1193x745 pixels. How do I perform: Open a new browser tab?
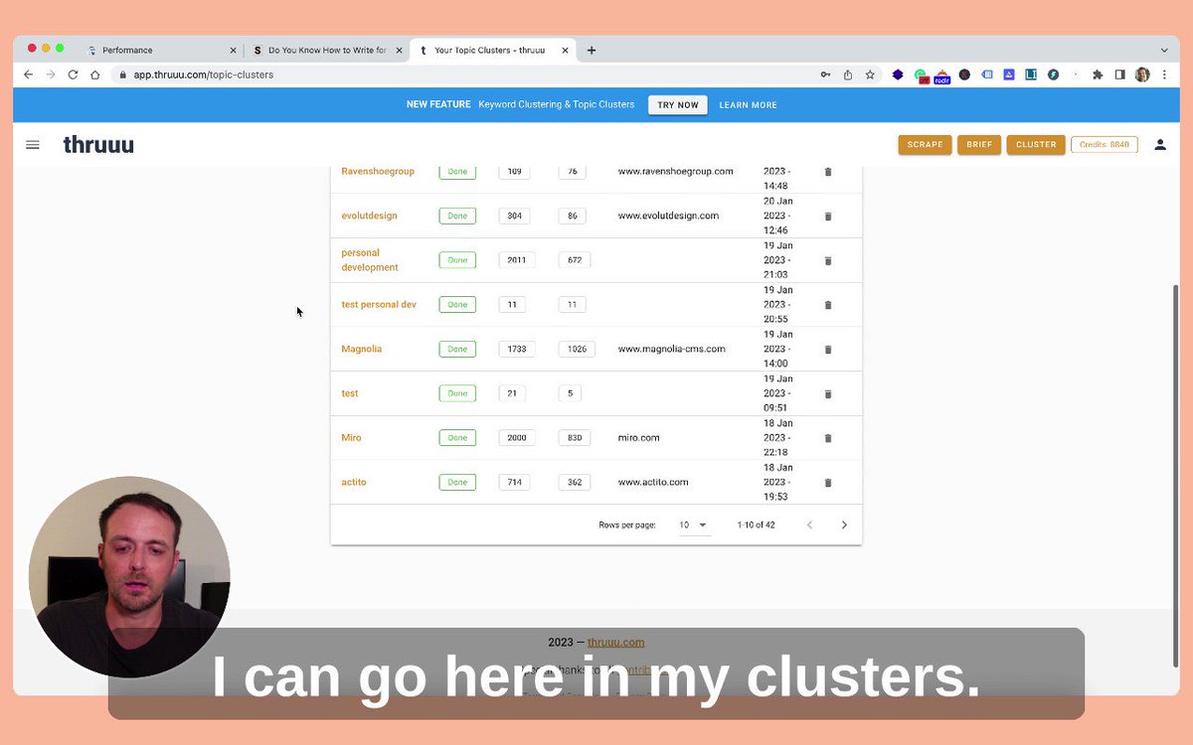point(592,50)
